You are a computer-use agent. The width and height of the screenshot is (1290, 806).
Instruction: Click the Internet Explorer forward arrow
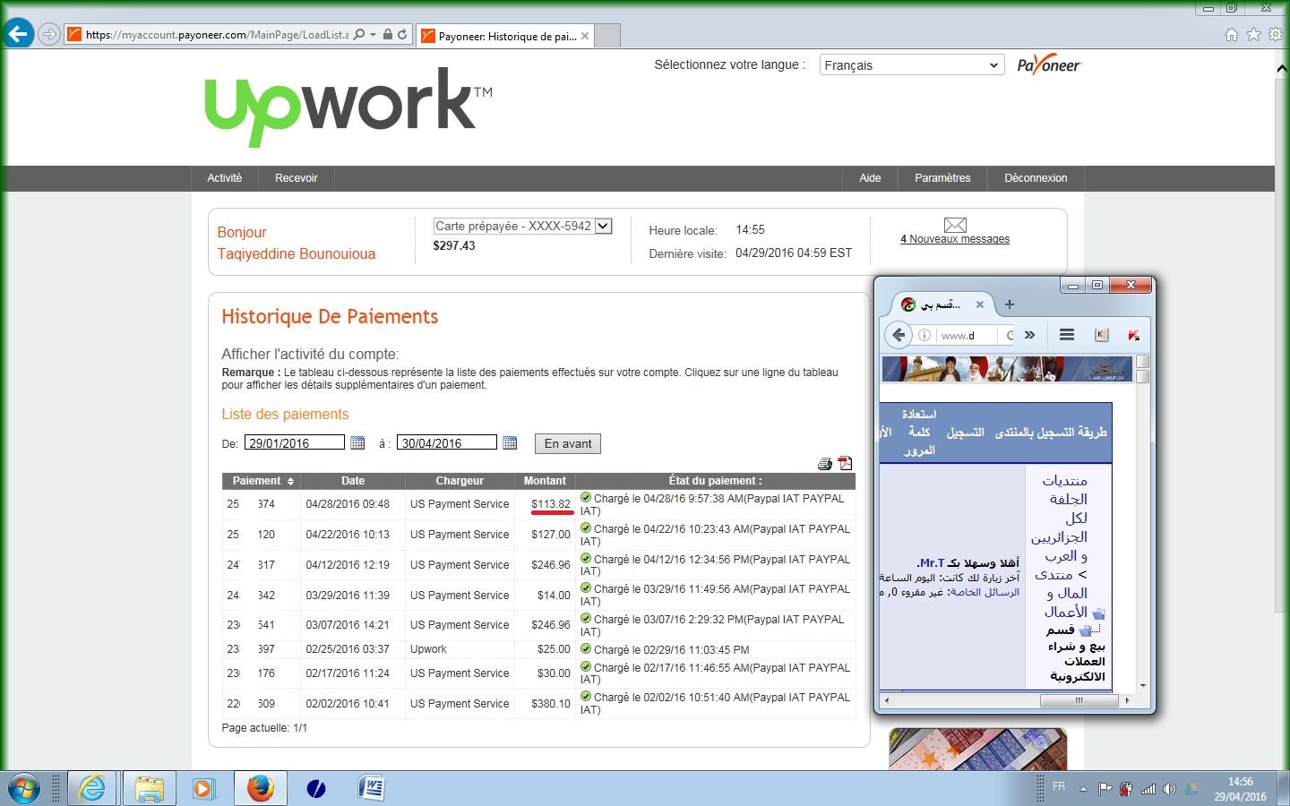click(49, 35)
